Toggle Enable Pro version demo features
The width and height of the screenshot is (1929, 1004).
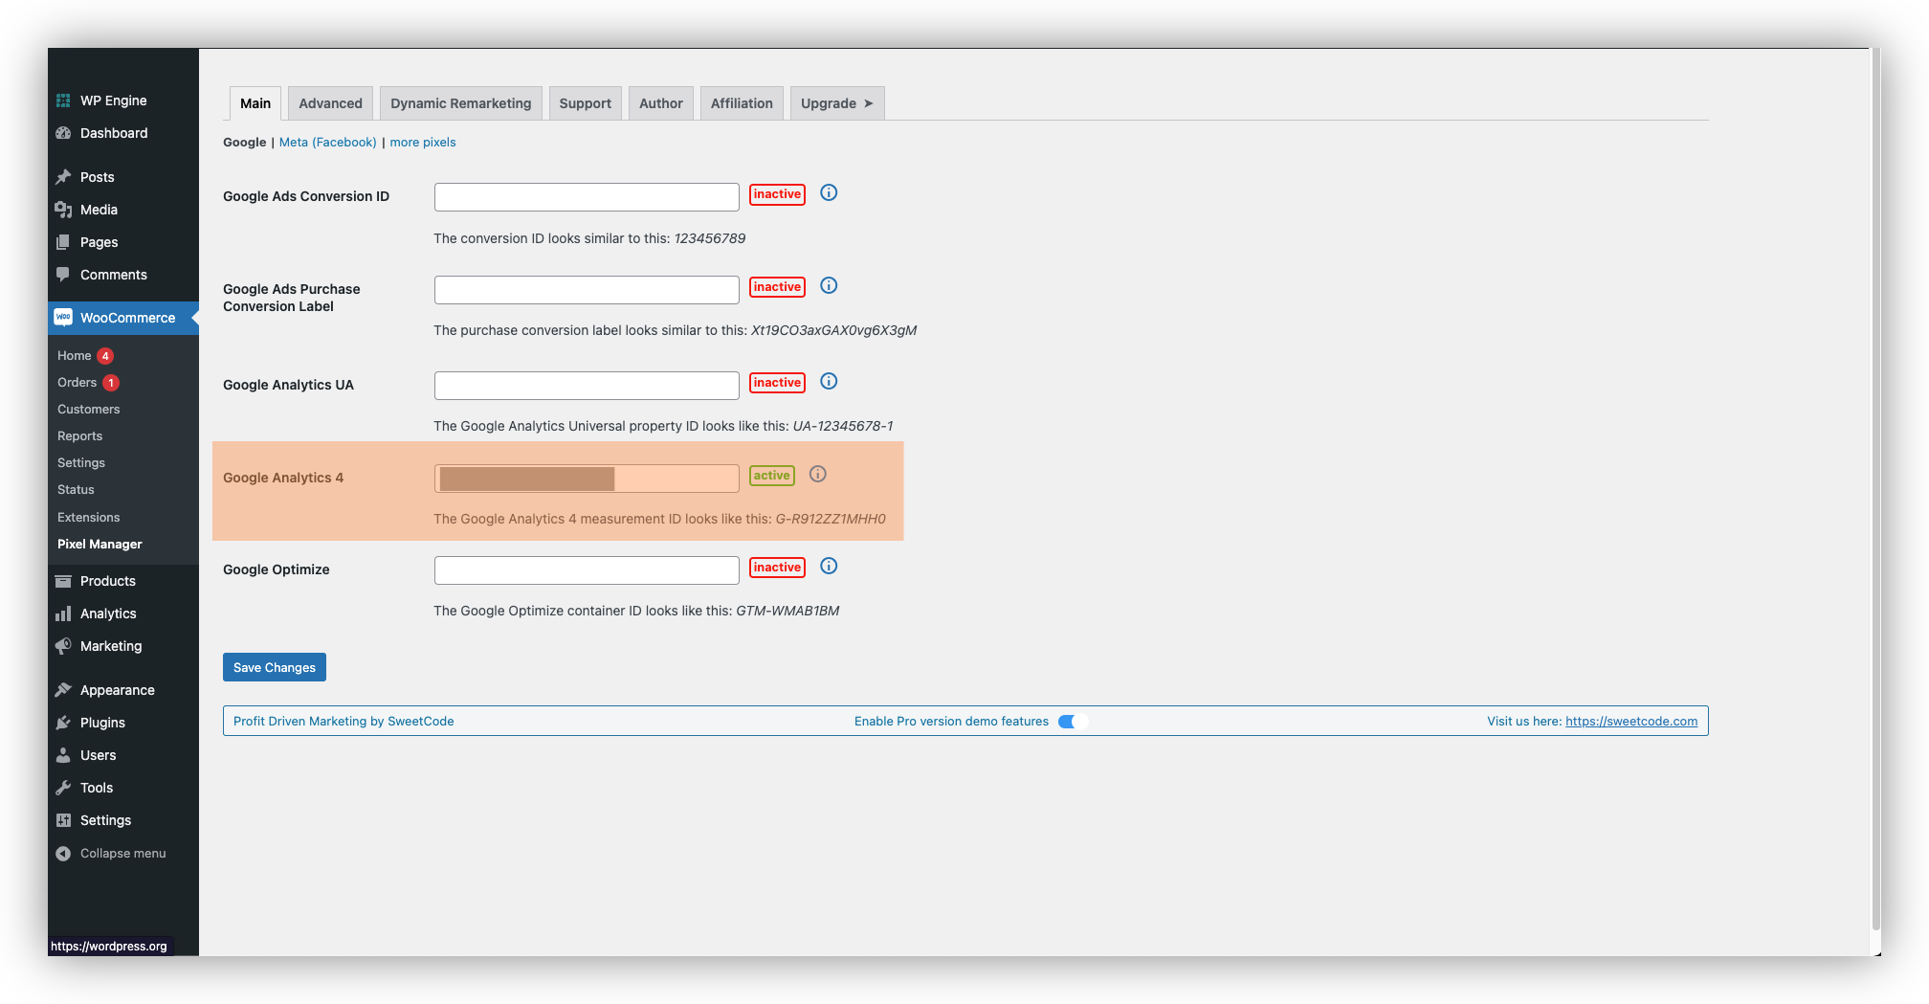pyautogui.click(x=1073, y=722)
